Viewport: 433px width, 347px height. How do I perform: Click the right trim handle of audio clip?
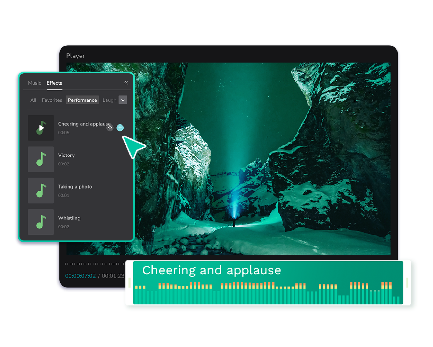(x=407, y=283)
